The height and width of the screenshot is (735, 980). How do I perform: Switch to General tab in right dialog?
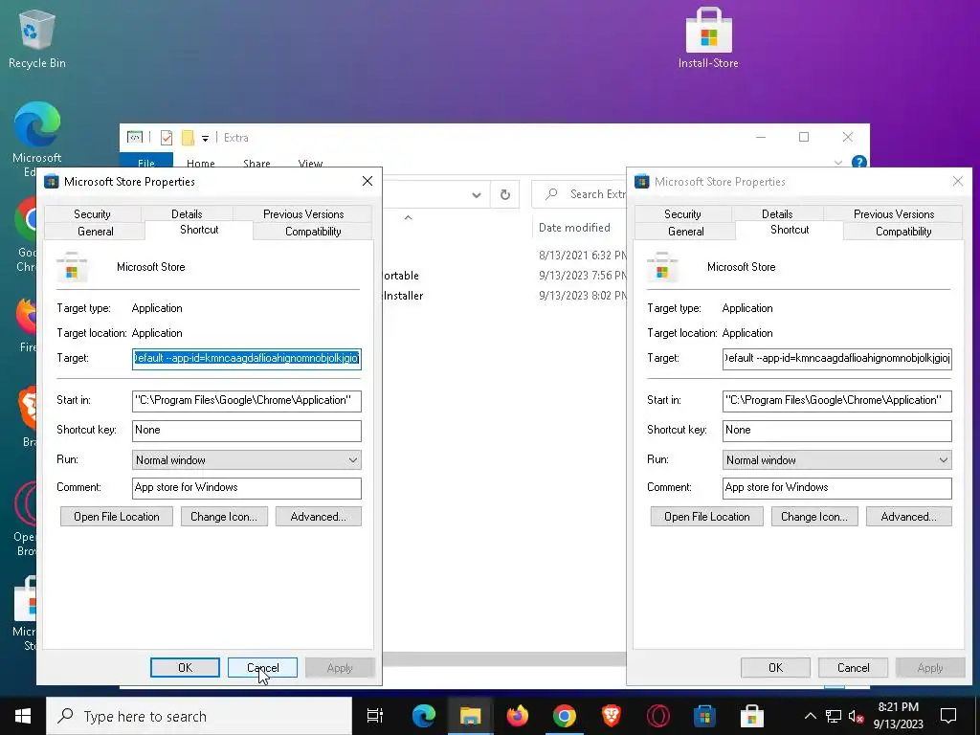685,232
